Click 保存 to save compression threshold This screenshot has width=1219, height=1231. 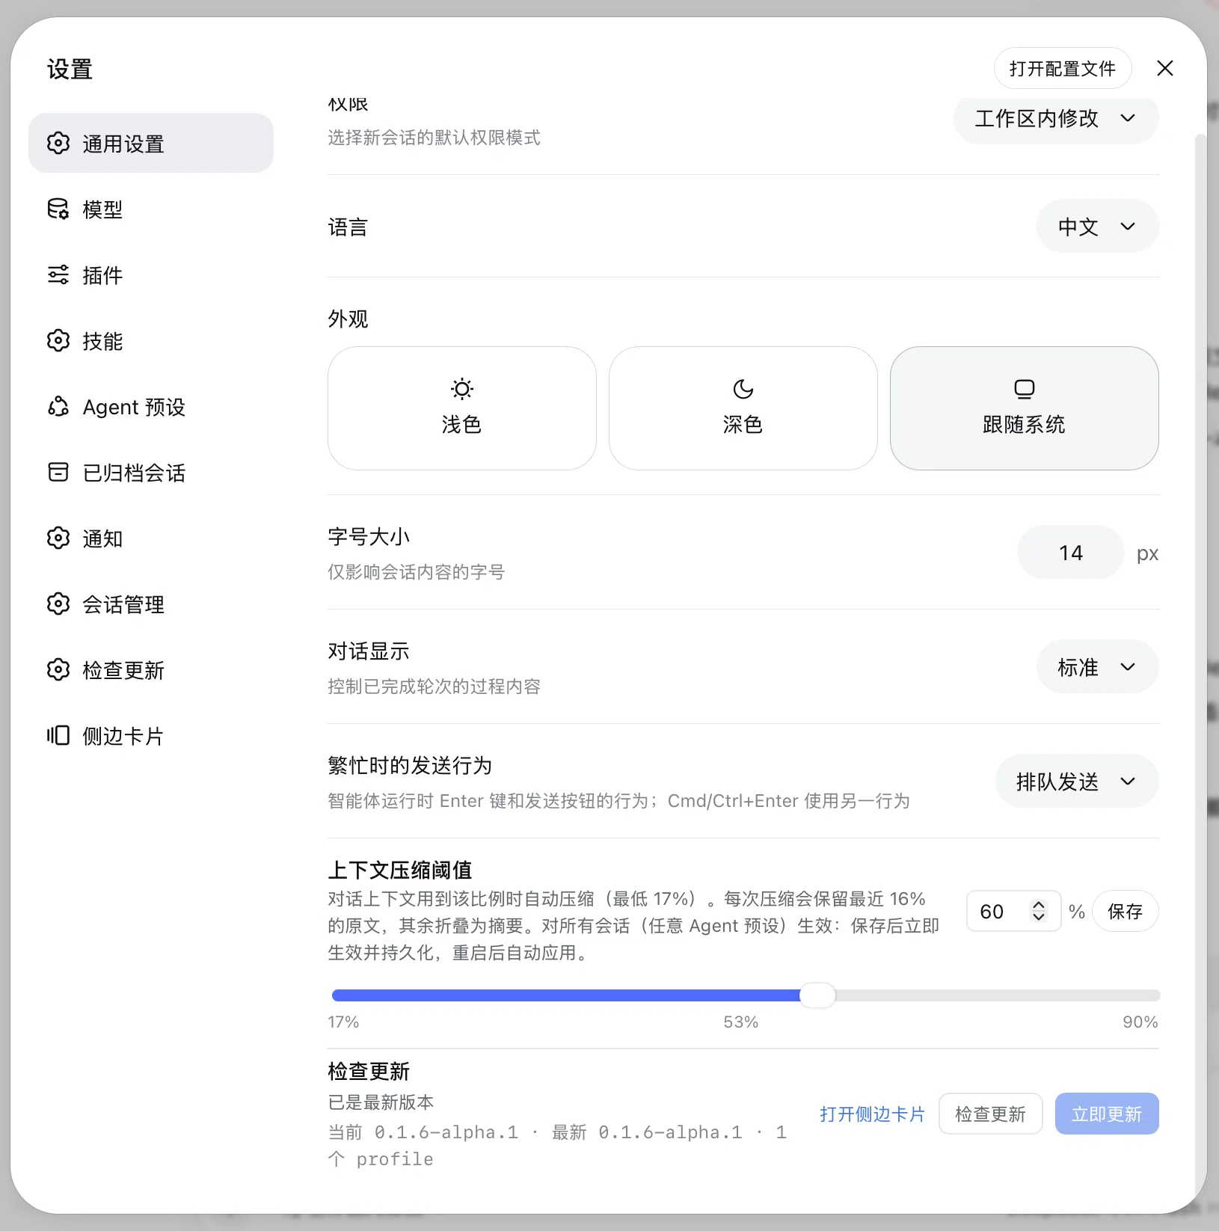coord(1126,911)
